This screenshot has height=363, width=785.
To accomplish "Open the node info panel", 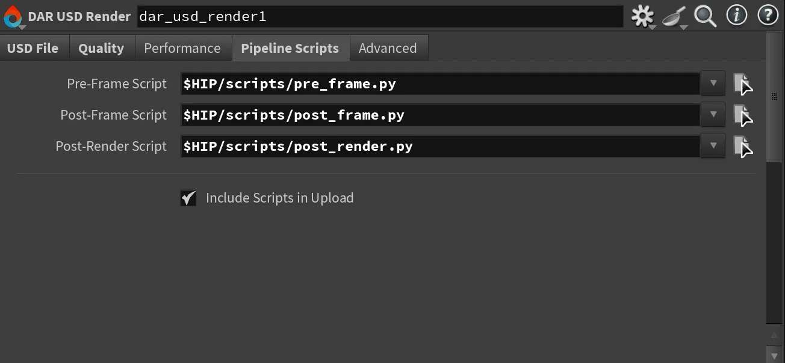I will coord(736,16).
